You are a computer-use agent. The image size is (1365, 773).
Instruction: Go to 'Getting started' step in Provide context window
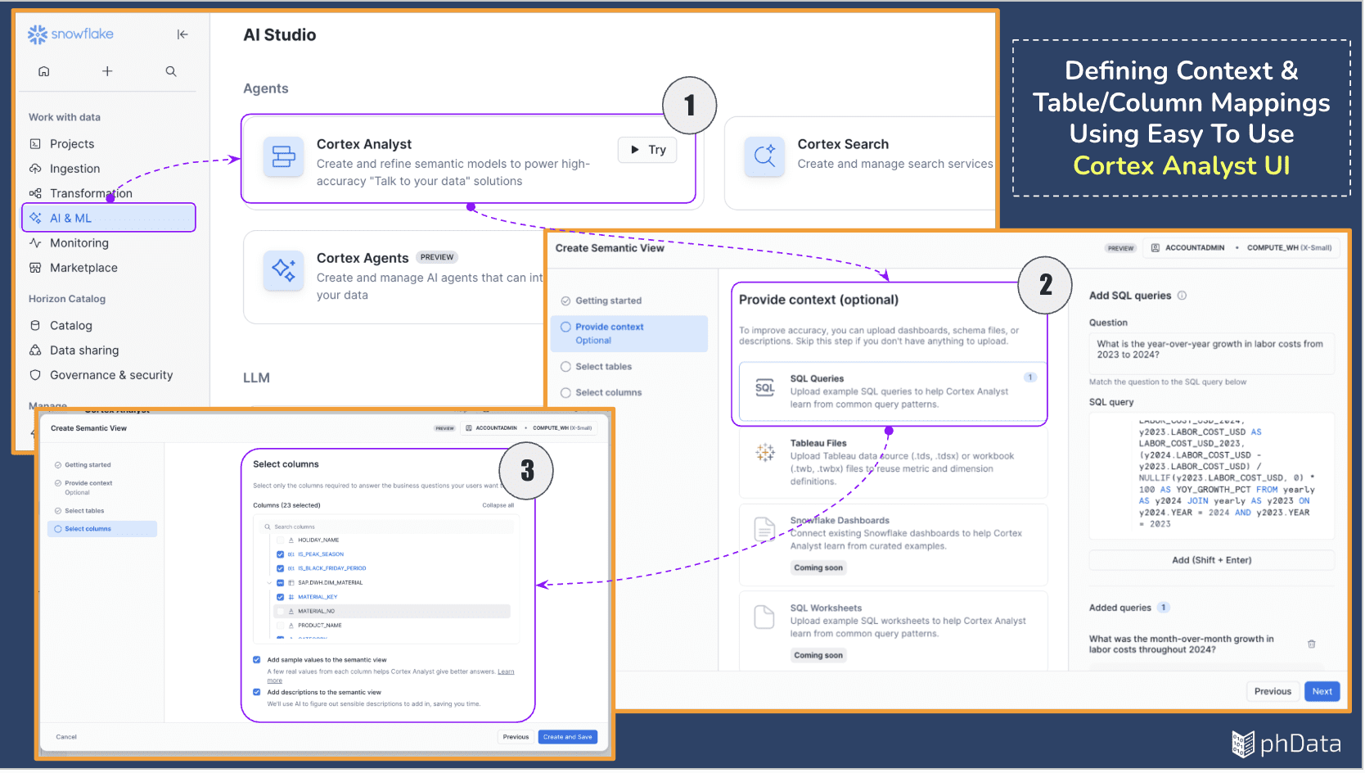608,301
